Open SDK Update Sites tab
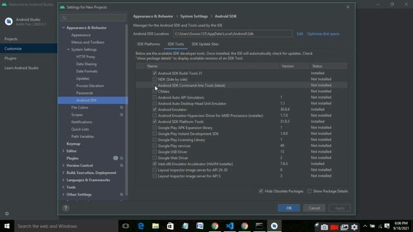 (x=205, y=44)
